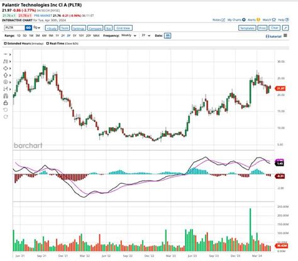Click the red MACD histogram value label
The image size is (298, 261).
280,176
